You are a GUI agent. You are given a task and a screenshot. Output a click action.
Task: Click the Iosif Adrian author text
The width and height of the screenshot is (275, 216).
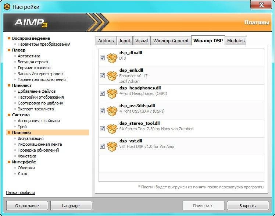[x=129, y=81]
